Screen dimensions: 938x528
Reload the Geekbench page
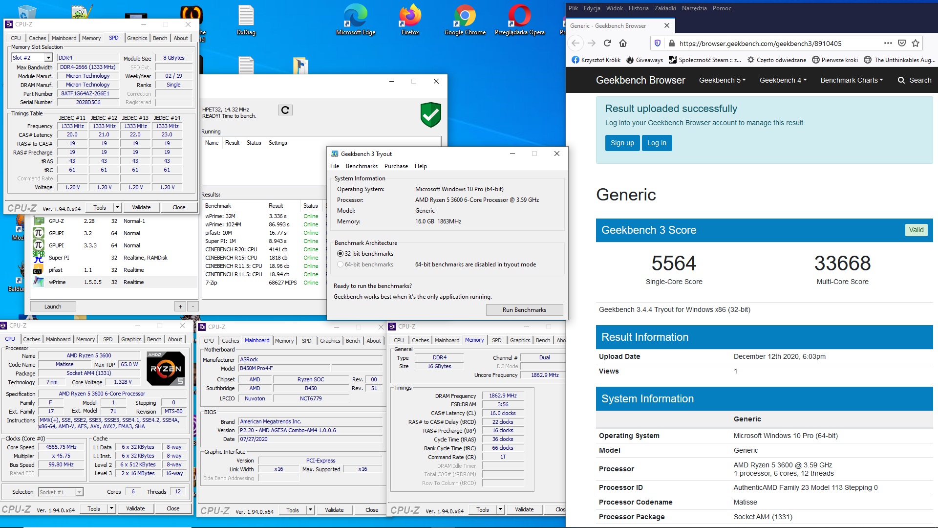[x=607, y=43]
